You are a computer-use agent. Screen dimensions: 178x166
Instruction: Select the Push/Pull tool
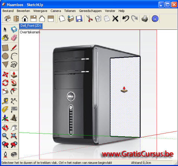click(14, 75)
